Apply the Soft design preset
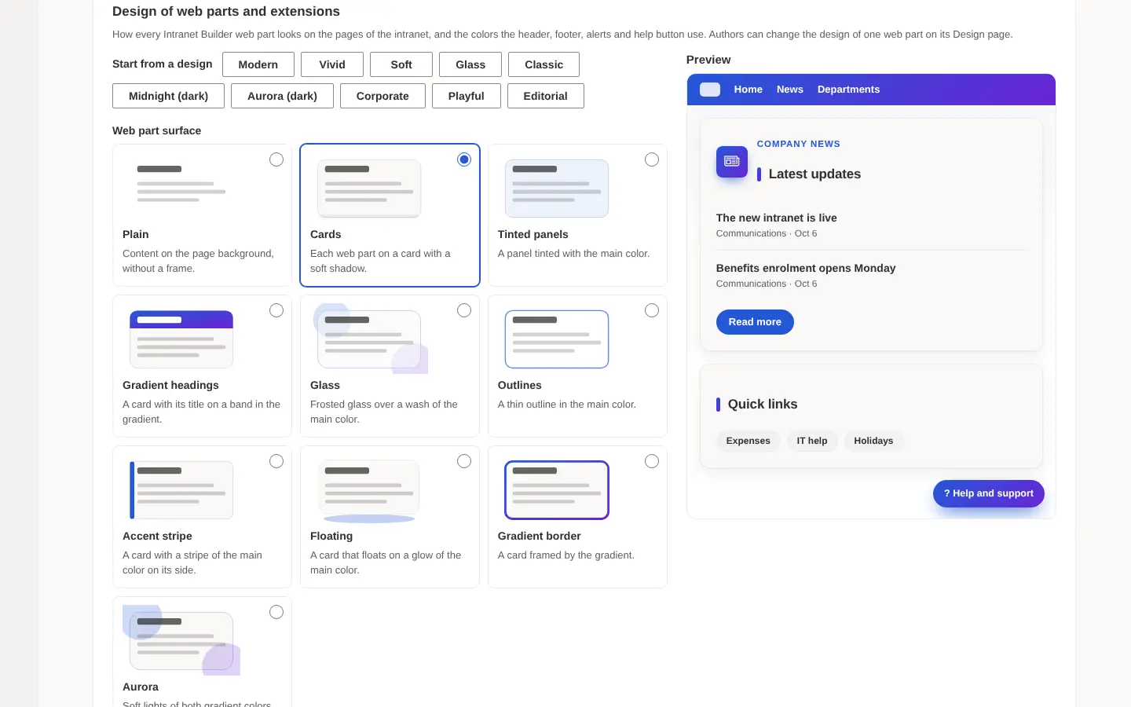Image resolution: width=1131 pixels, height=707 pixels. click(401, 64)
